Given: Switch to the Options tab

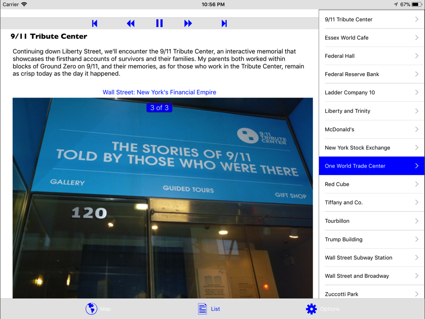Looking at the screenshot, I should [323, 309].
